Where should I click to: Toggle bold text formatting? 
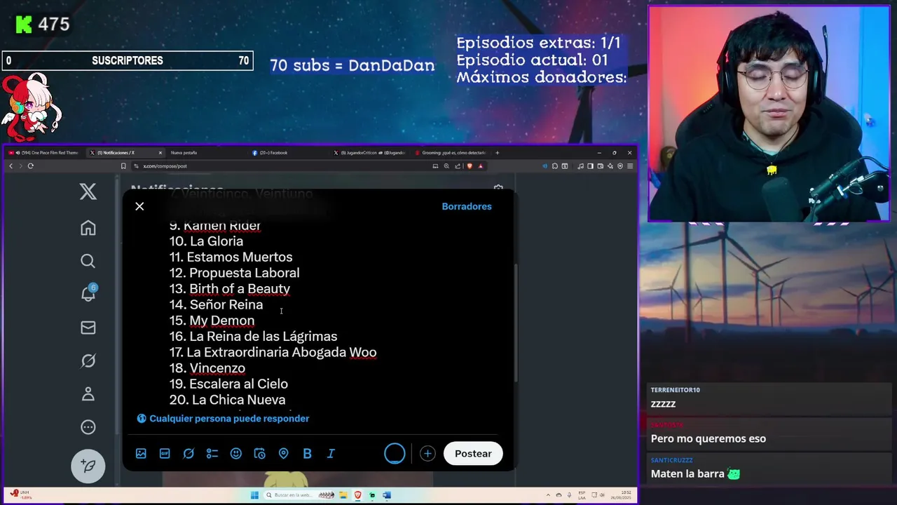click(307, 454)
